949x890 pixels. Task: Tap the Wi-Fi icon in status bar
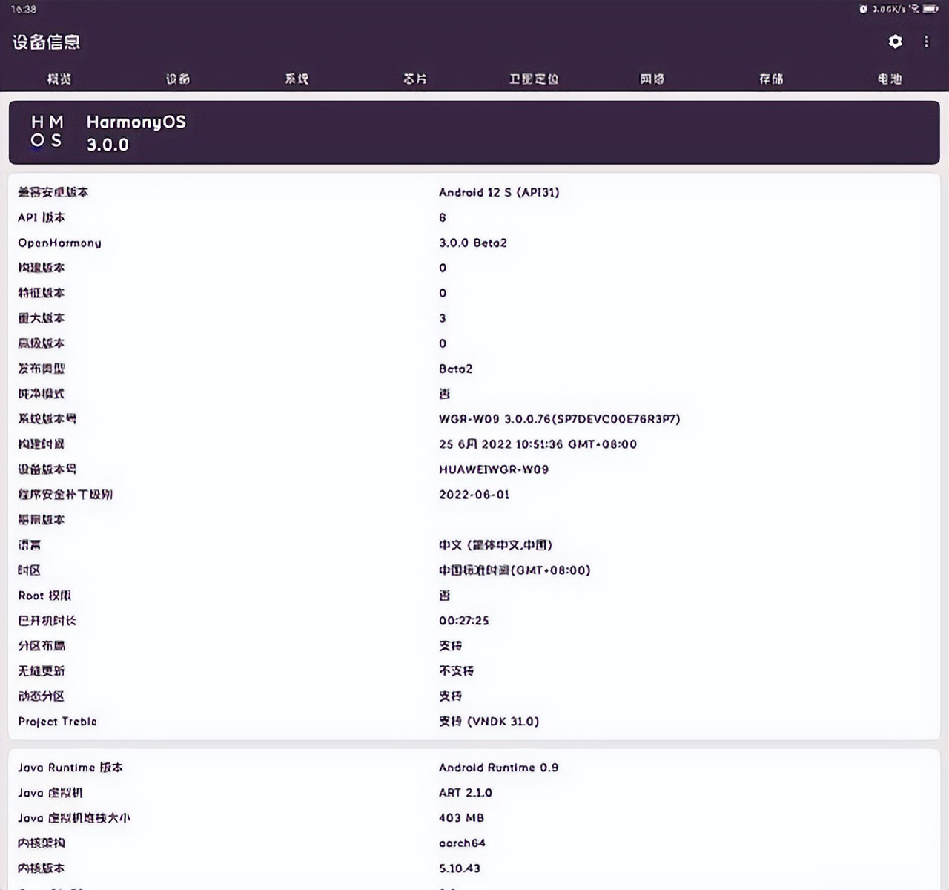(x=914, y=9)
